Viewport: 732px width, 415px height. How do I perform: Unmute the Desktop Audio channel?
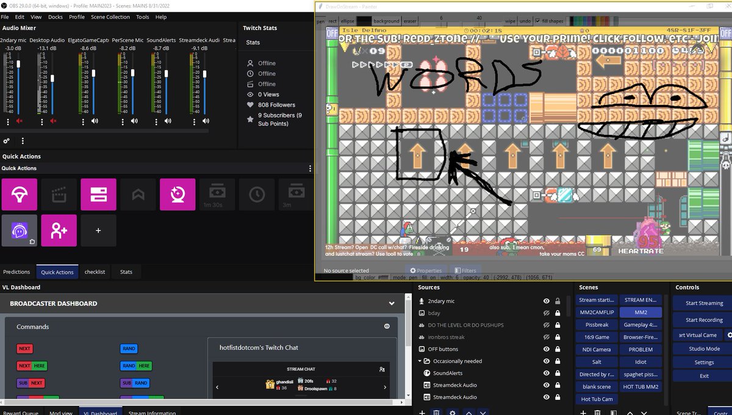click(x=53, y=121)
